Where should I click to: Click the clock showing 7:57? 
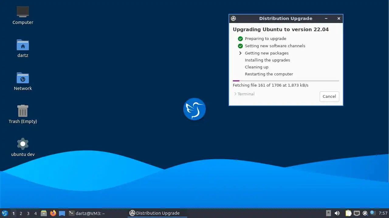383,213
